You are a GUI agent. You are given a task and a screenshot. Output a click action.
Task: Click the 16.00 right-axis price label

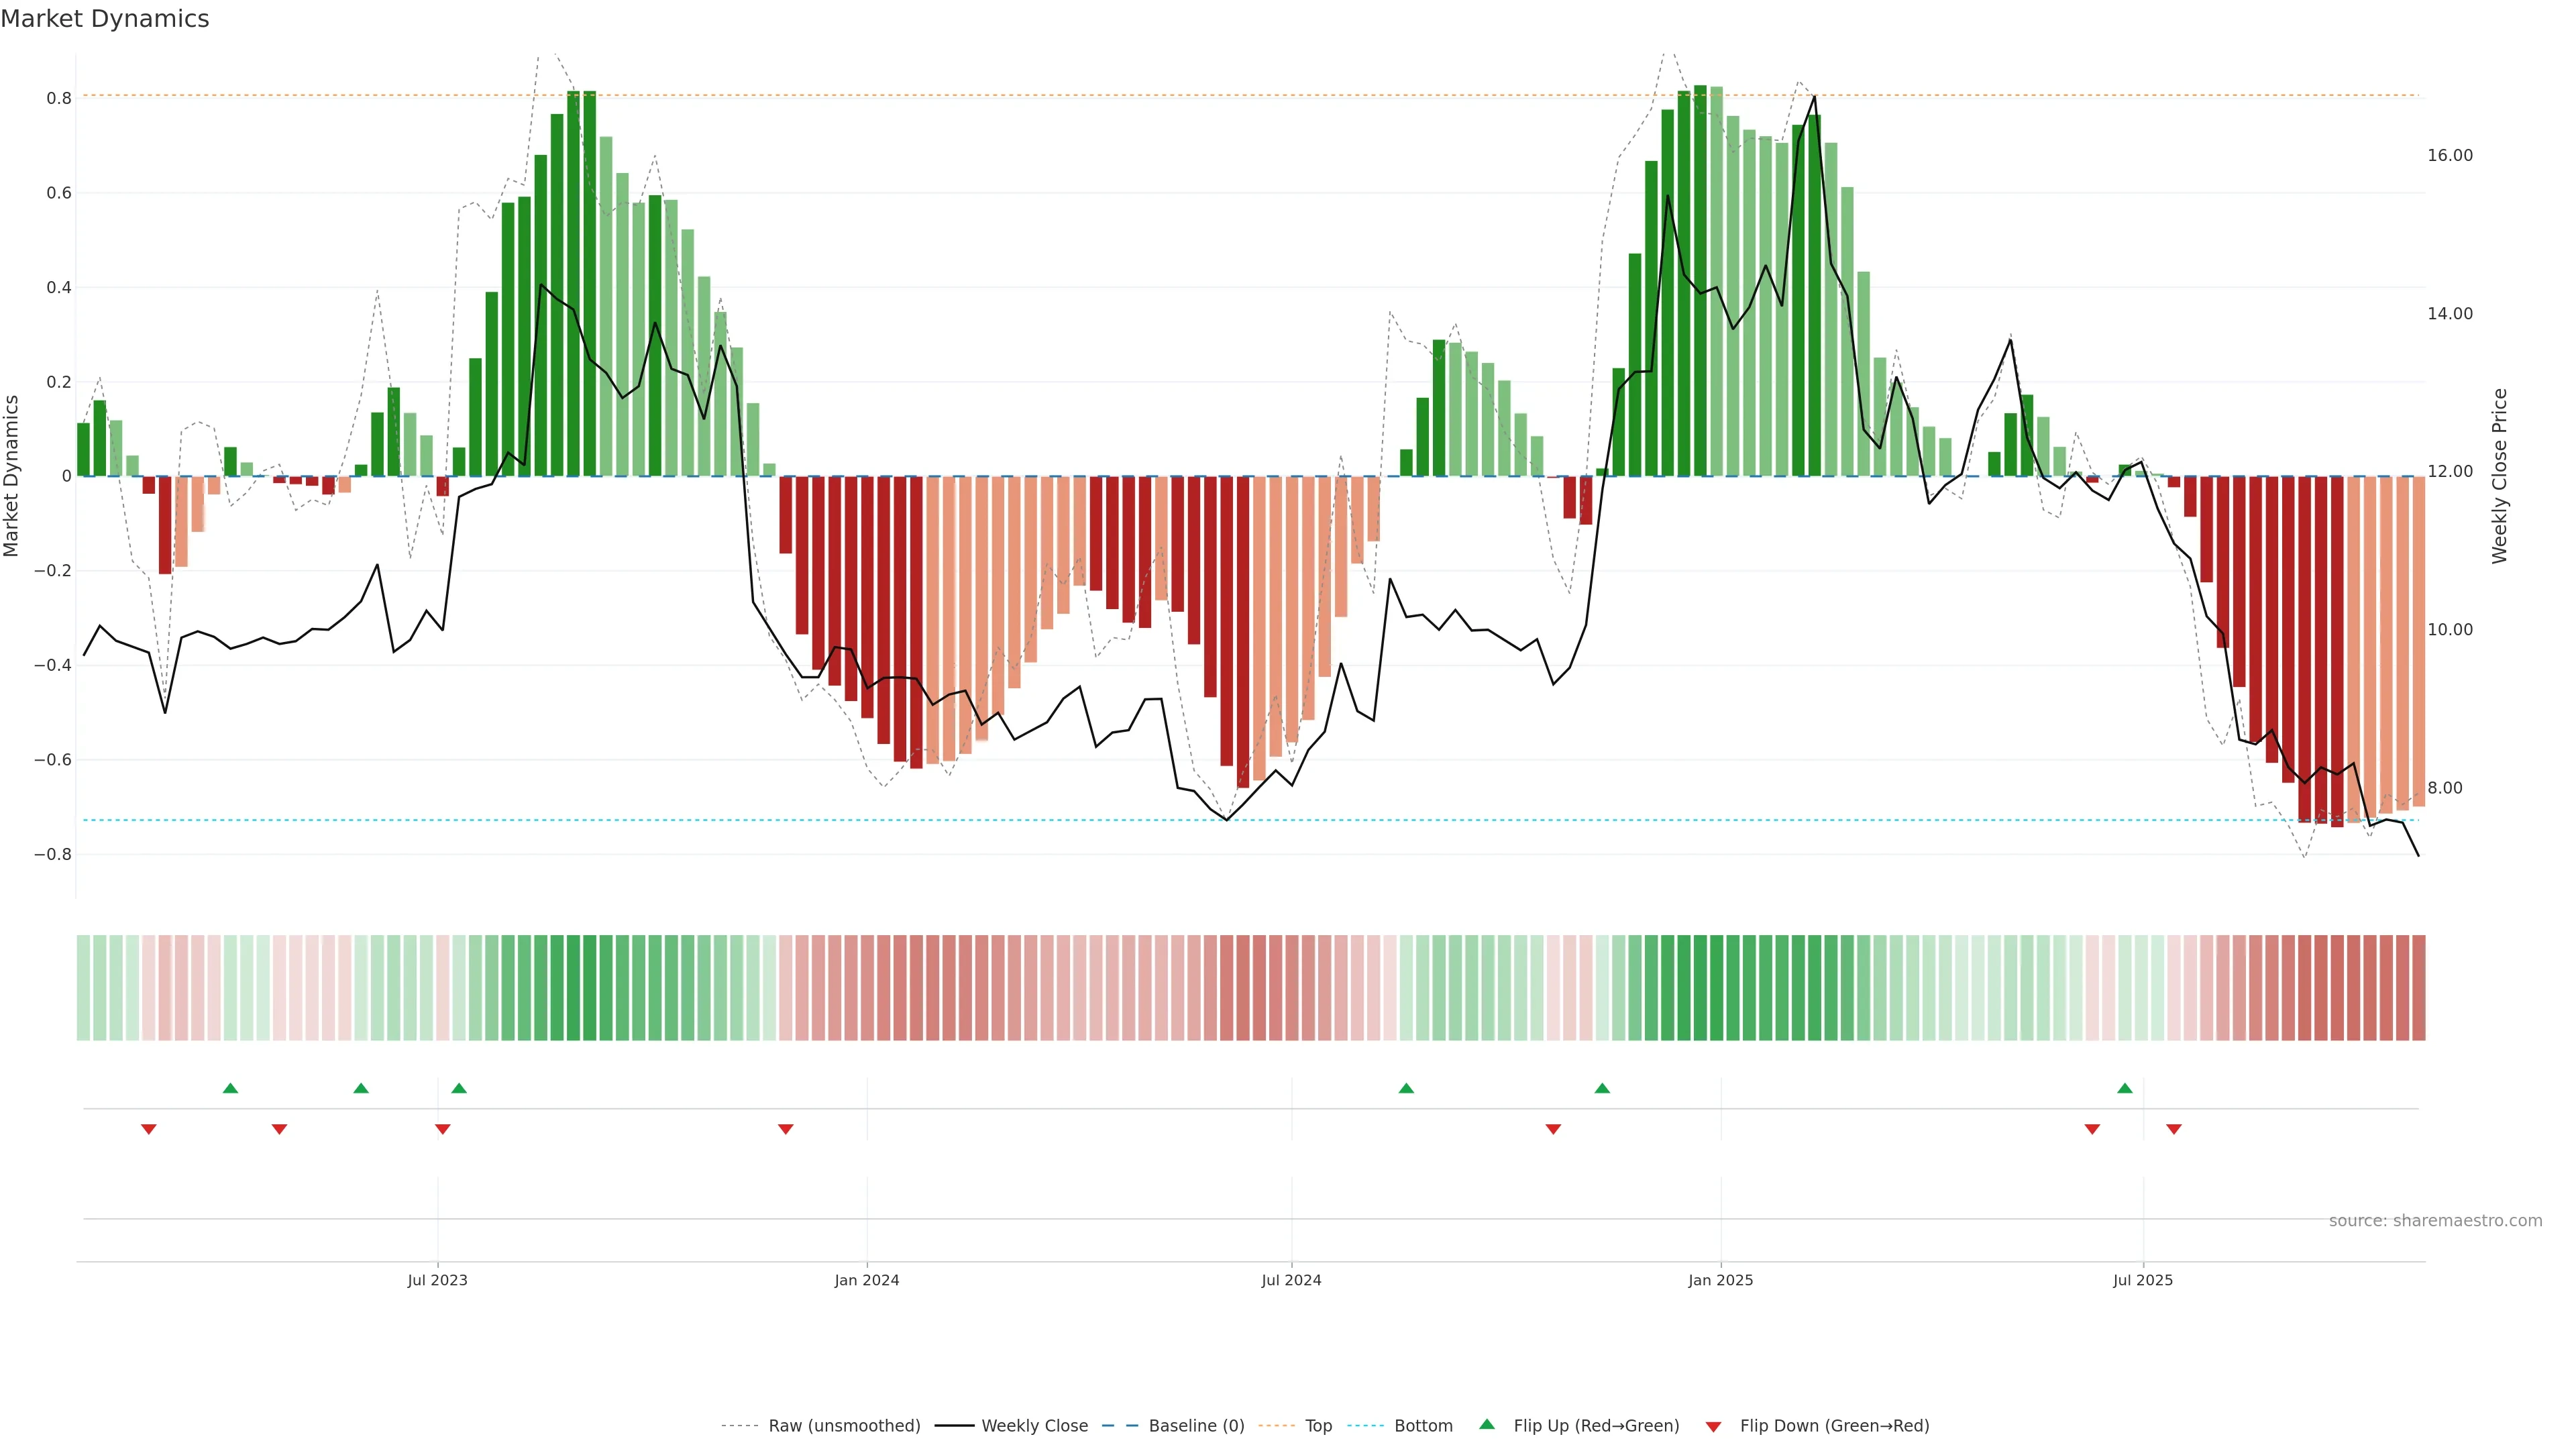click(2449, 155)
